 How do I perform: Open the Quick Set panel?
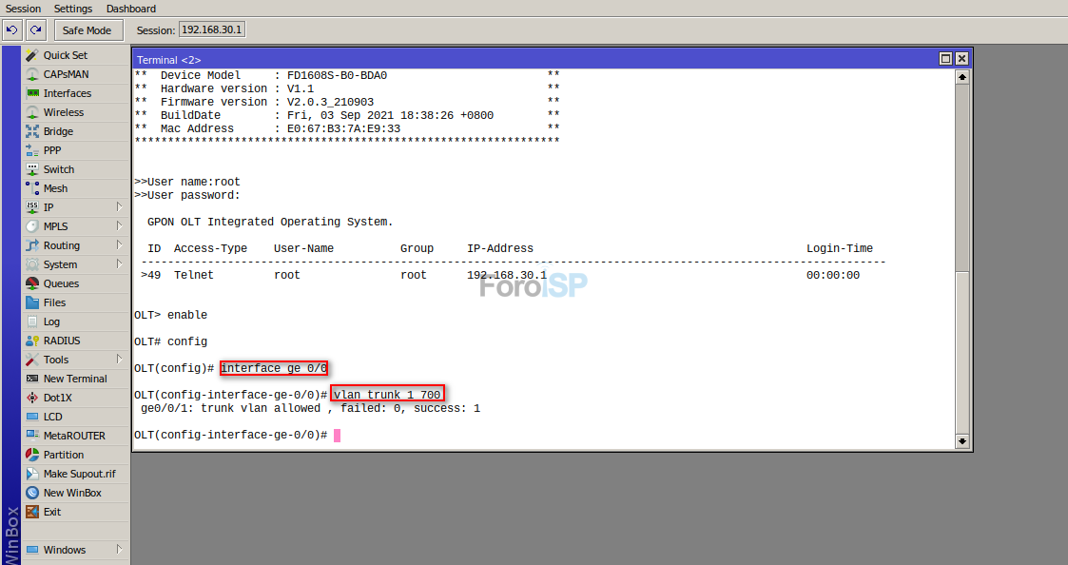click(67, 55)
